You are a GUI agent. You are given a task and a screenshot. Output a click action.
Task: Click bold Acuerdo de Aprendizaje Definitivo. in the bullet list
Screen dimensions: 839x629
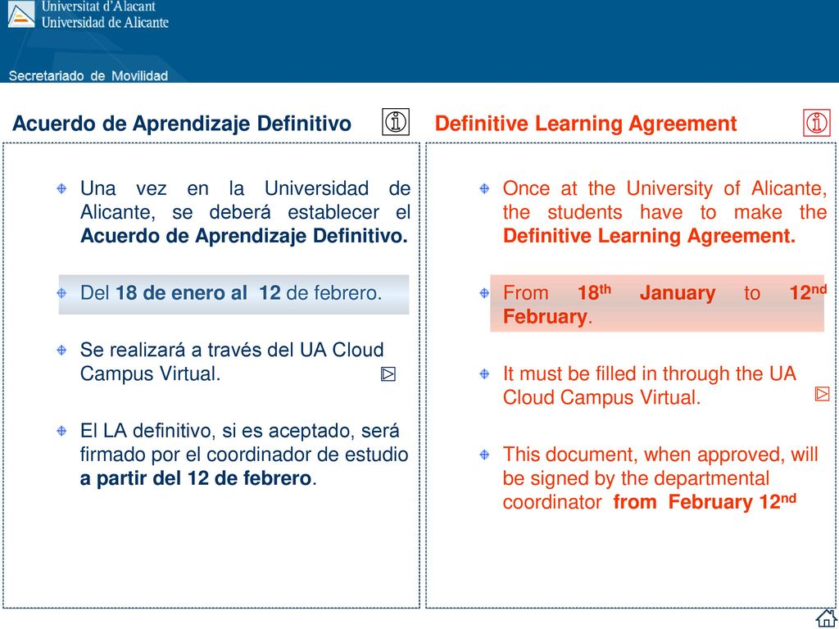point(244,236)
